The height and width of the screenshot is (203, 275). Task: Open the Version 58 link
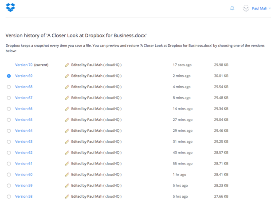pyautogui.click(x=24, y=196)
